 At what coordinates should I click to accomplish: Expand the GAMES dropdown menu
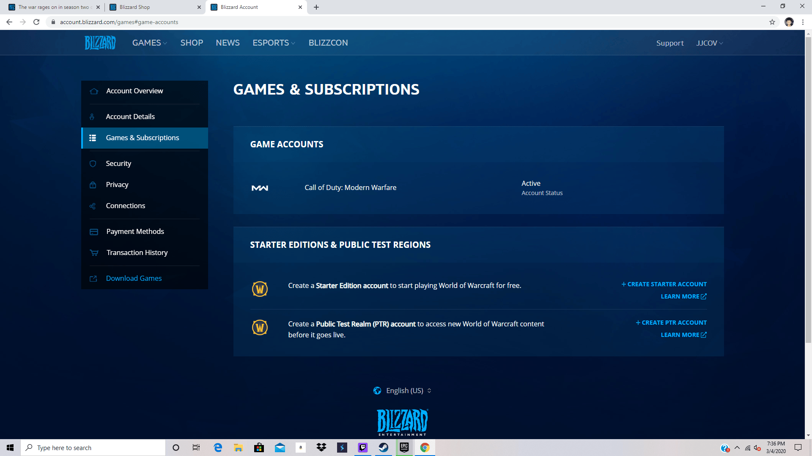click(150, 43)
